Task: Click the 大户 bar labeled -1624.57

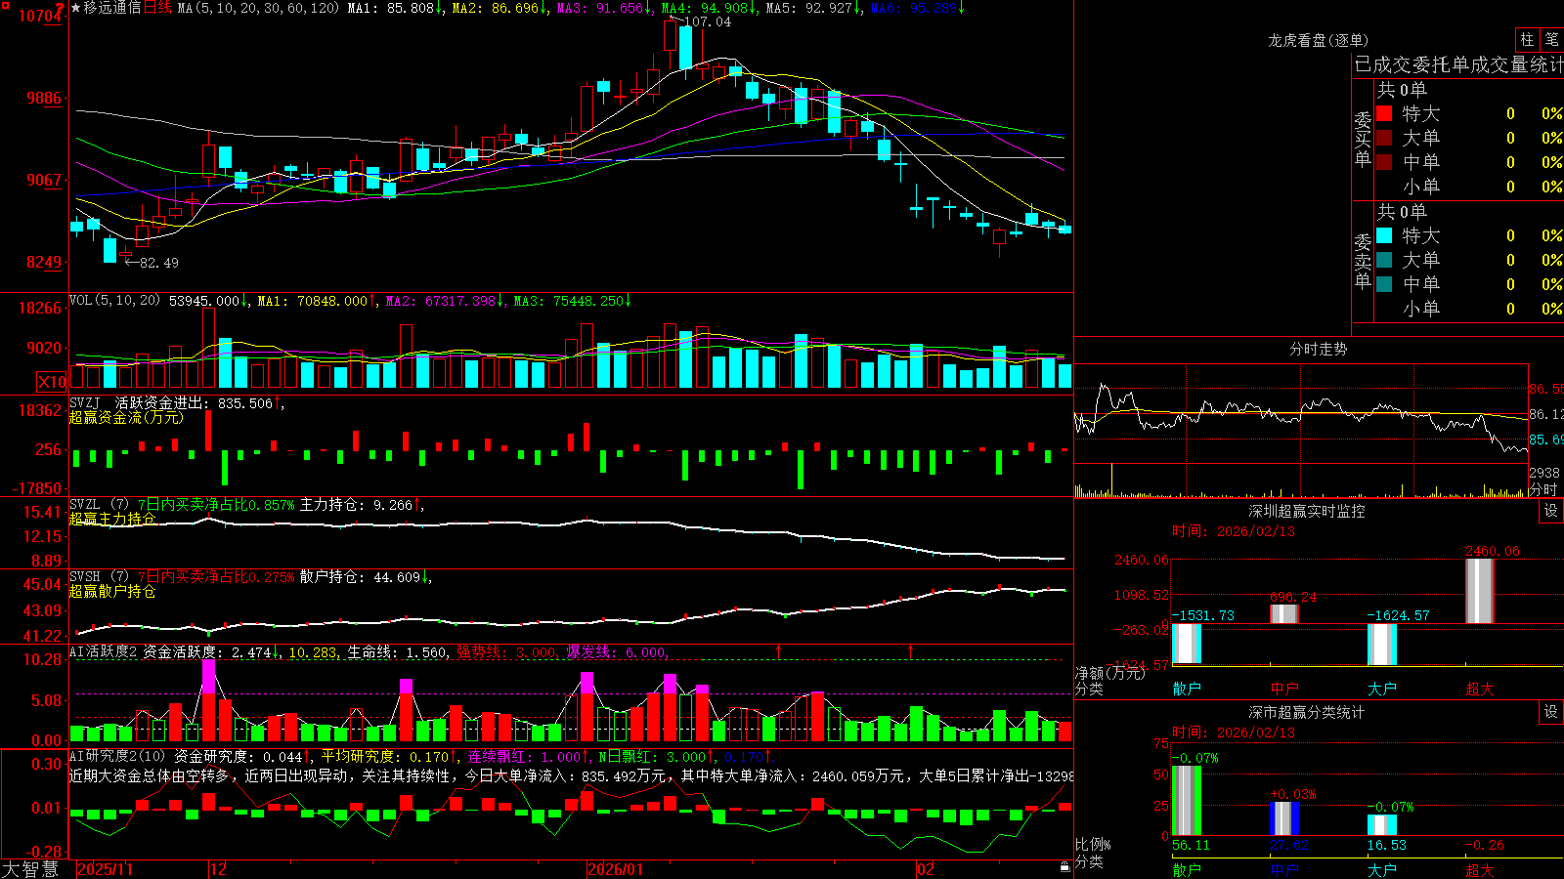Action: pyautogui.click(x=1382, y=645)
